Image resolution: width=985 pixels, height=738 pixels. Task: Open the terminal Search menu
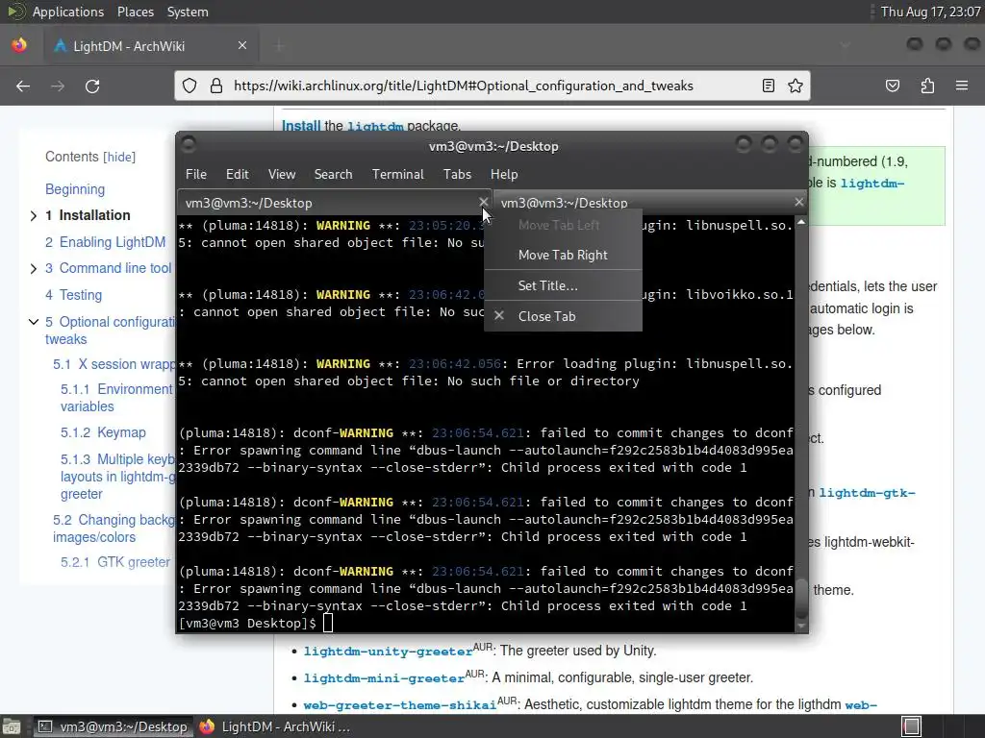tap(333, 175)
